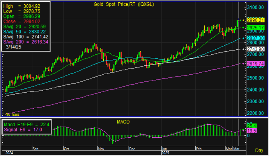The image size is (269, 156).
Task: Click the Sep label on the time axis
Action: 35,149
